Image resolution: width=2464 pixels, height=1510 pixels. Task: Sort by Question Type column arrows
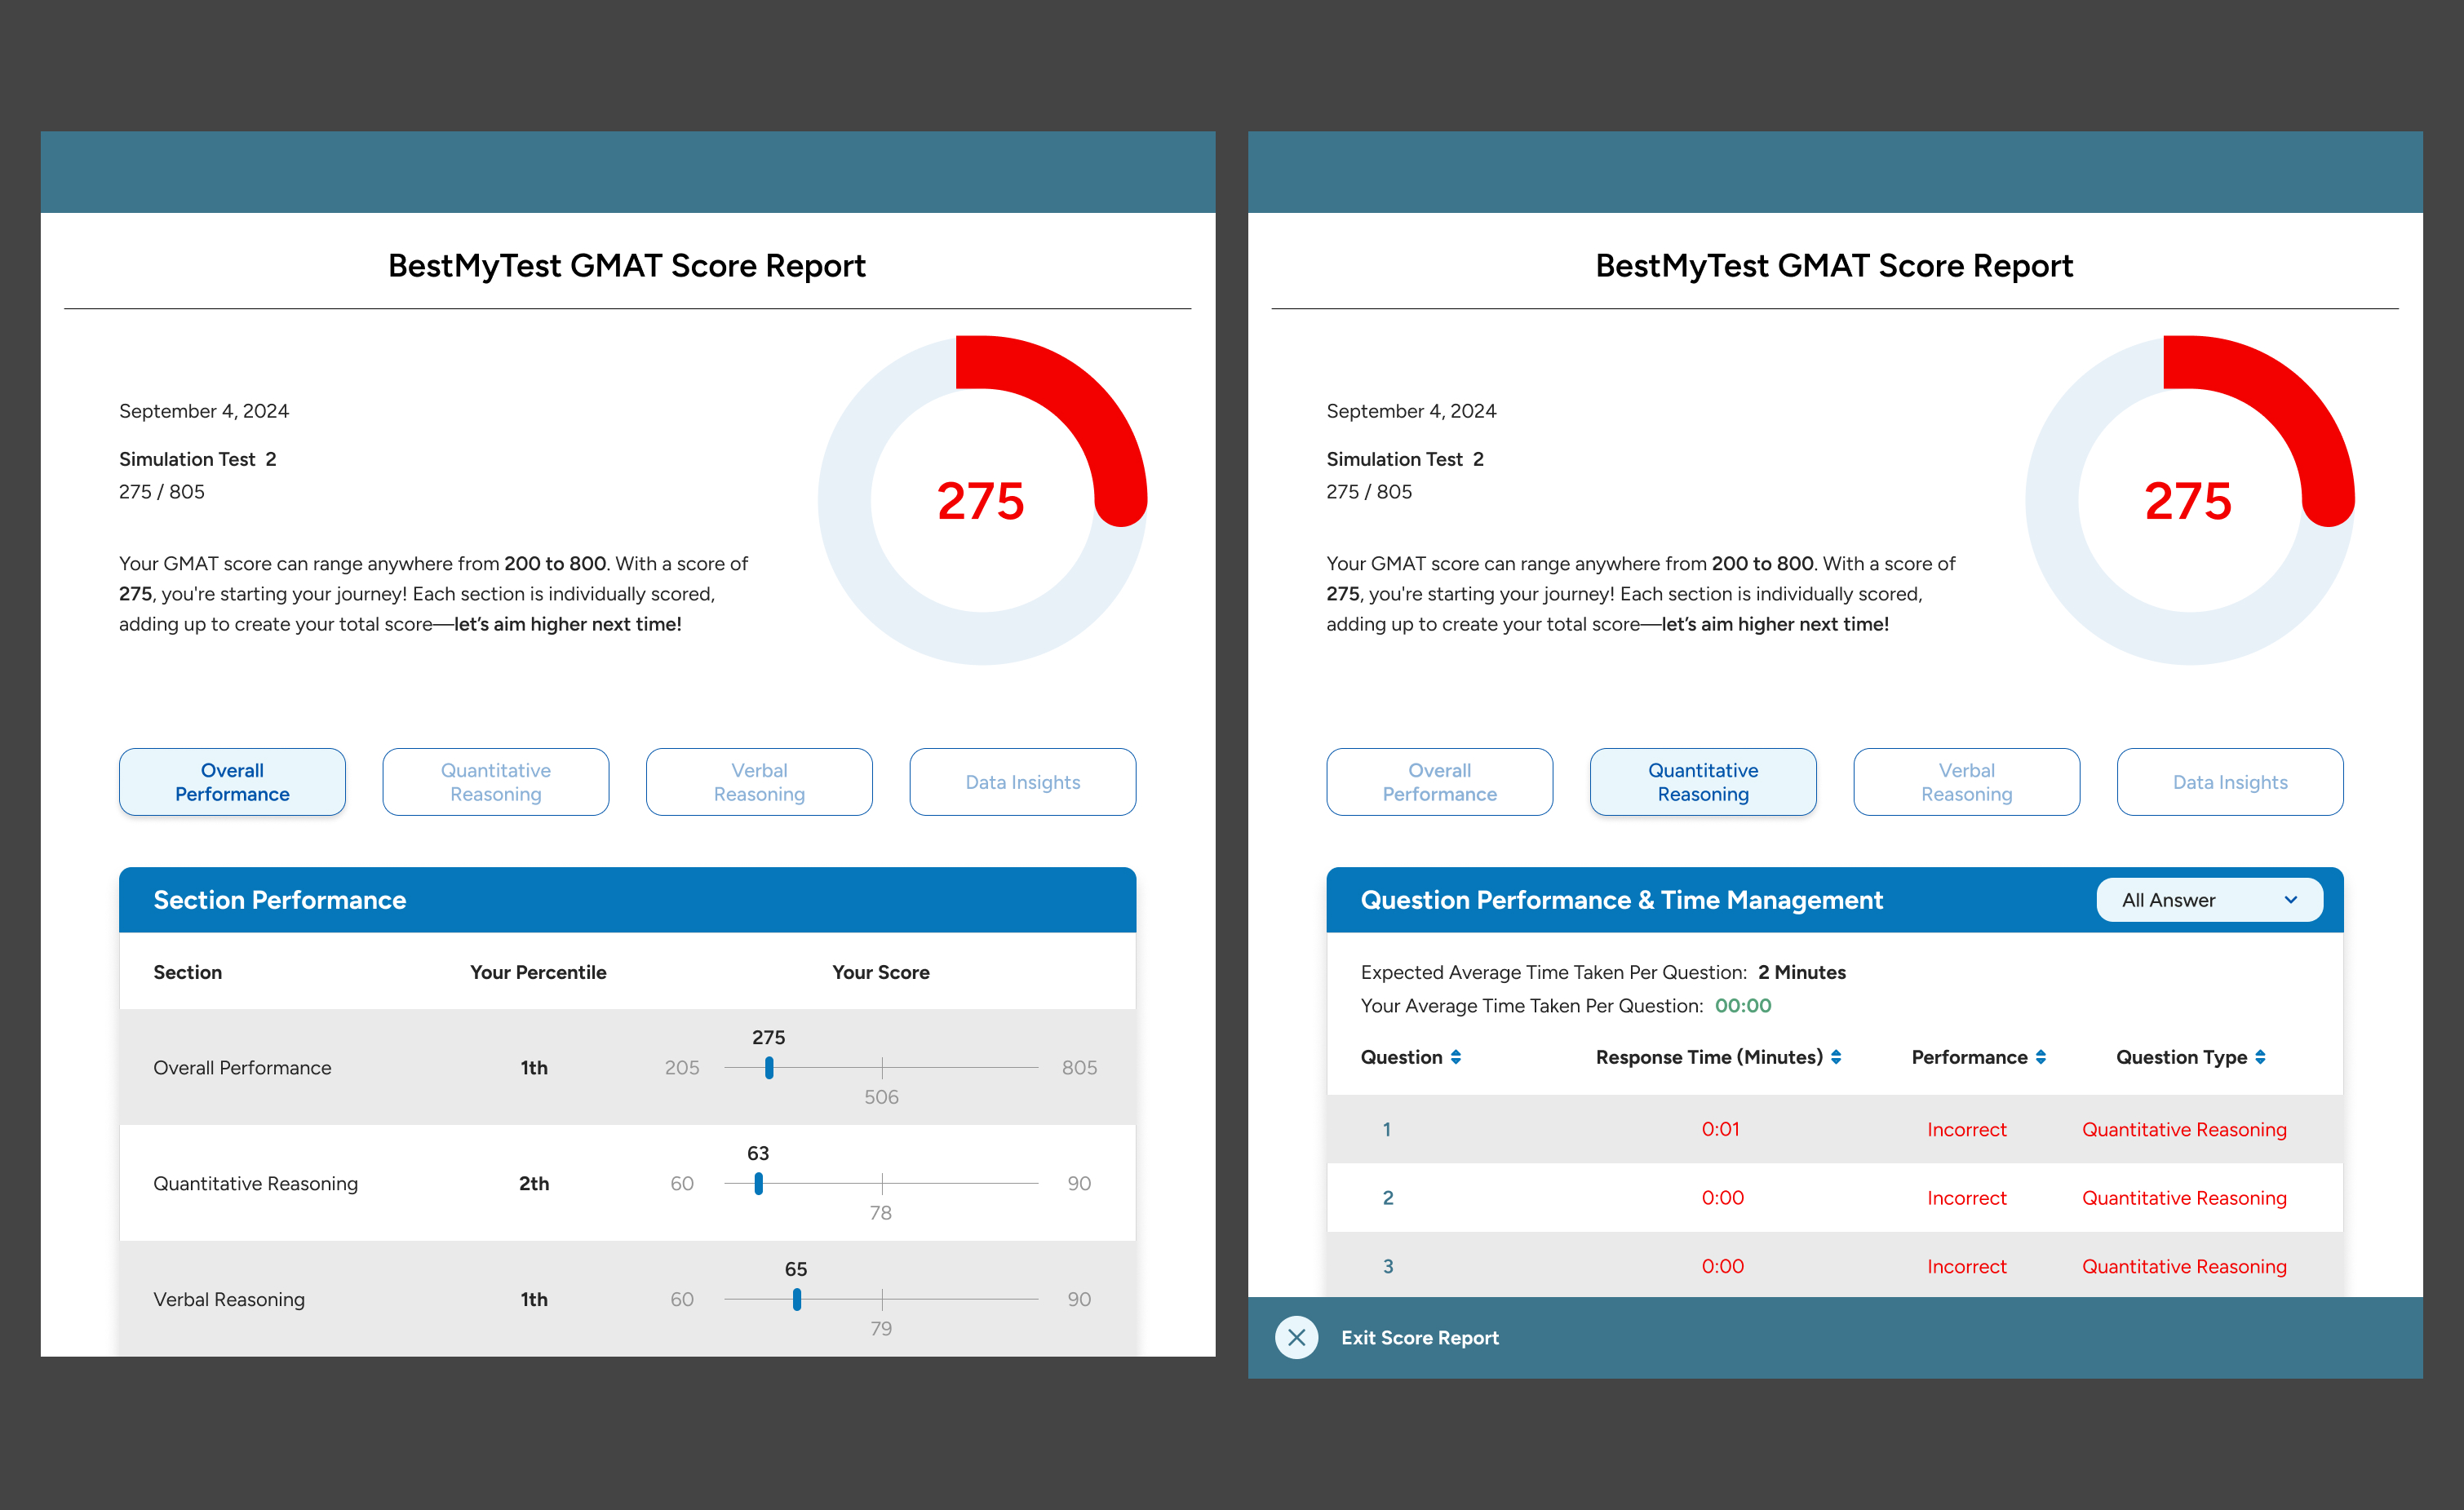[x=2260, y=1057]
